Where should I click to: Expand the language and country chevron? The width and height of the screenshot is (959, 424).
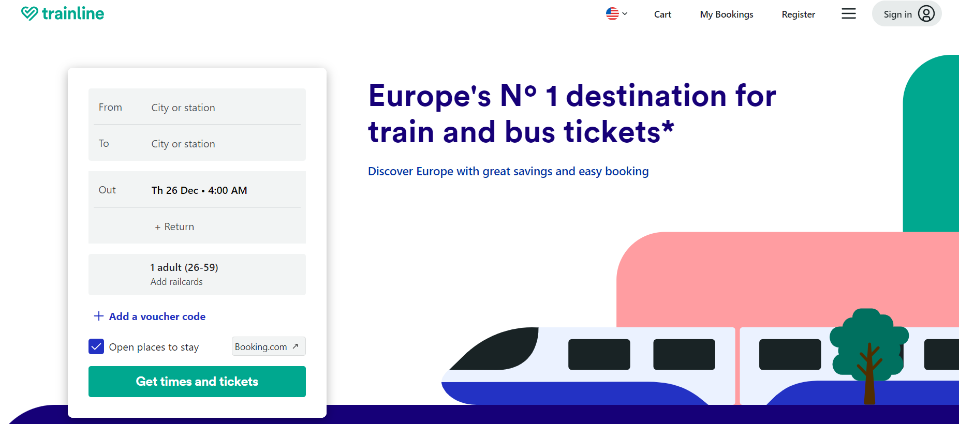coord(625,14)
